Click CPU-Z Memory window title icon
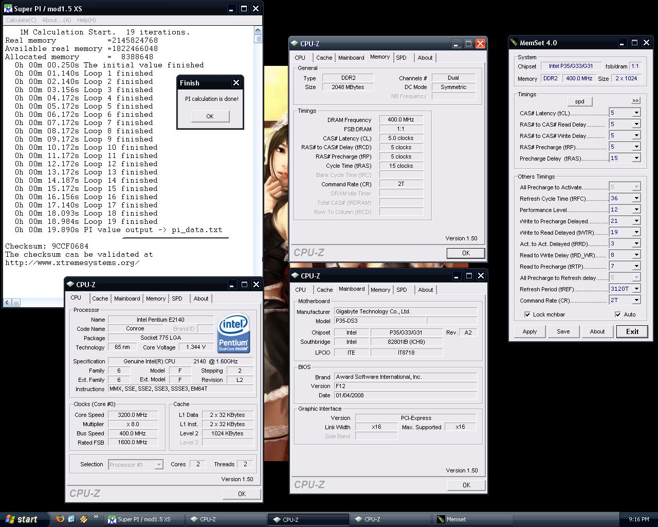Screen dimensions: 658x527 tap(294, 44)
